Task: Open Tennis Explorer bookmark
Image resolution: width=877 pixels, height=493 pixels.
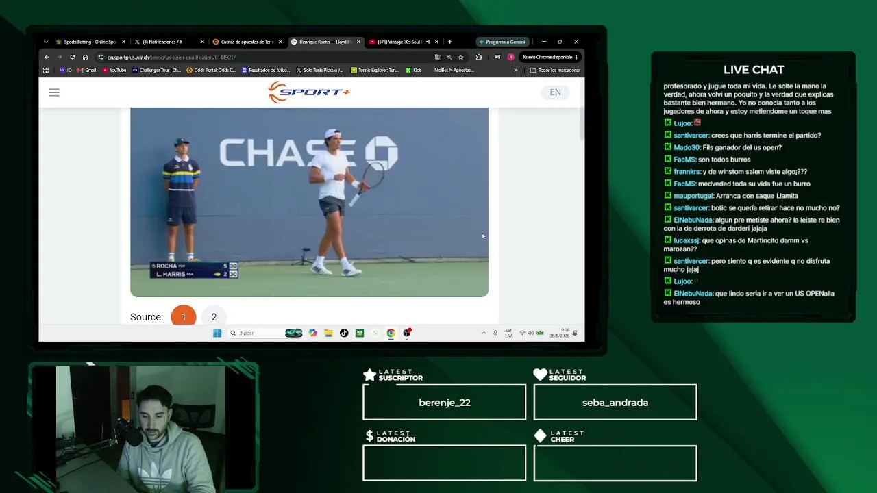Action: 375,70
